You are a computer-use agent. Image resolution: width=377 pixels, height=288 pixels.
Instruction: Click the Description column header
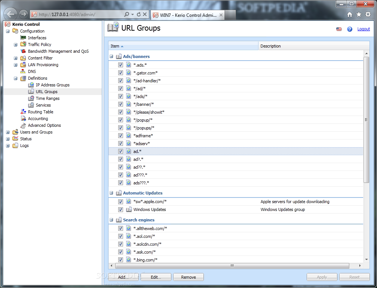click(x=314, y=46)
